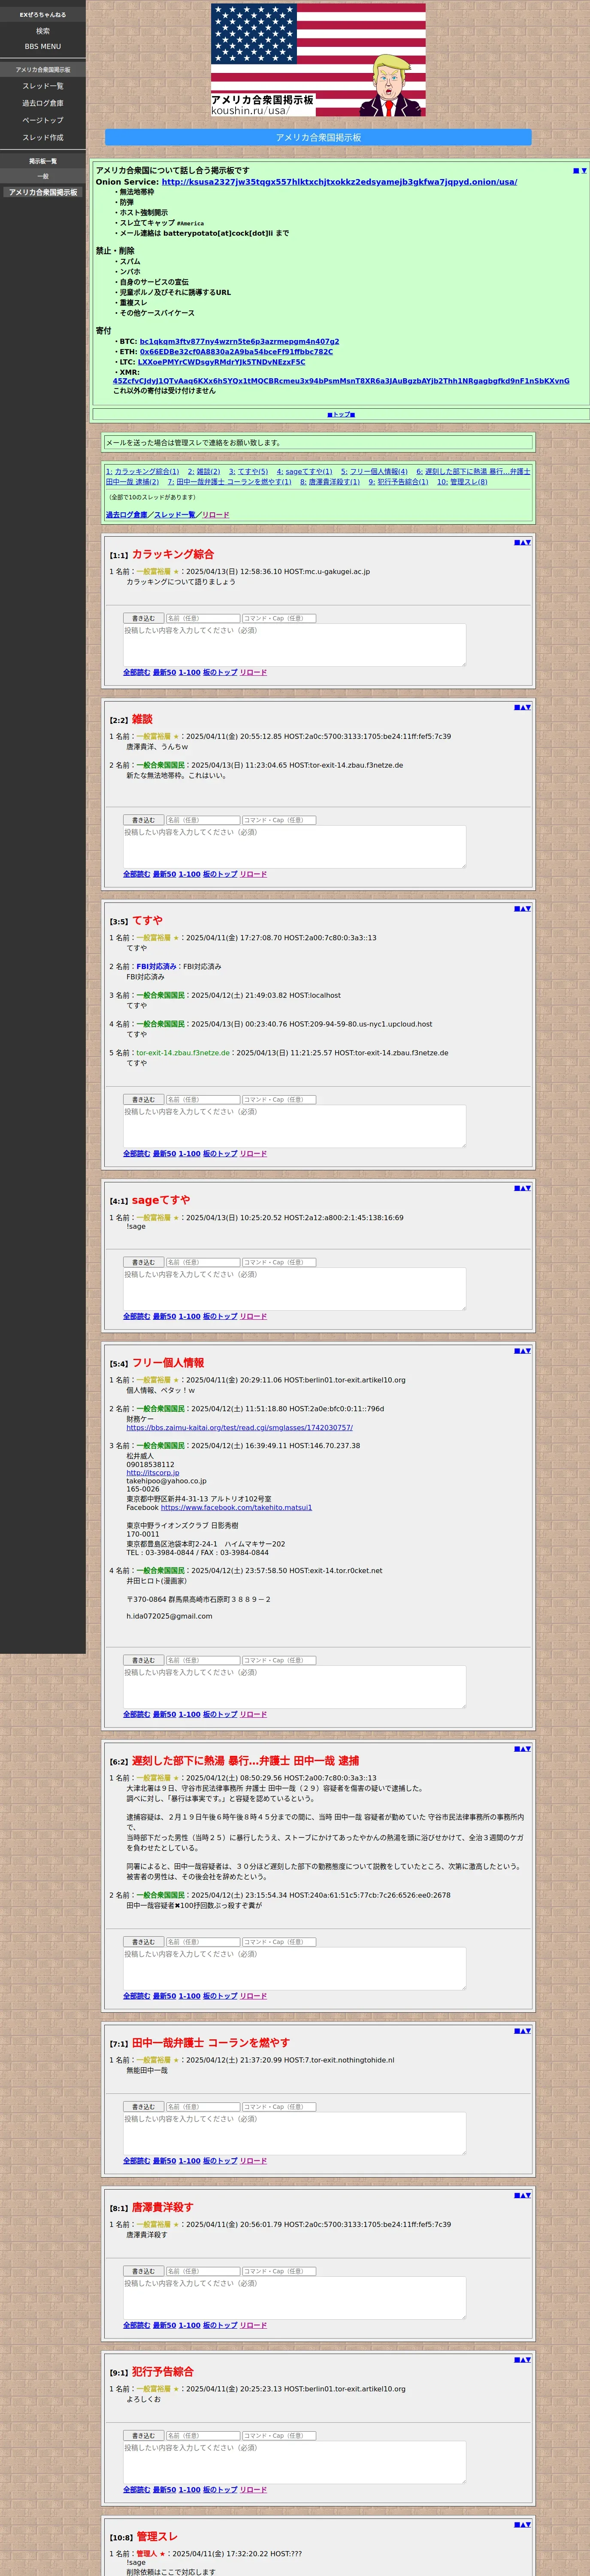Click リロード in the 雑談 thread footer
Viewport: 590px width, 2576px height.
(253, 874)
